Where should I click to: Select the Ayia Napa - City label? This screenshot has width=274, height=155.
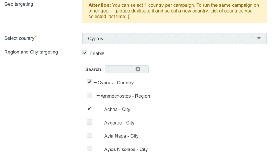pyautogui.click(x=121, y=136)
